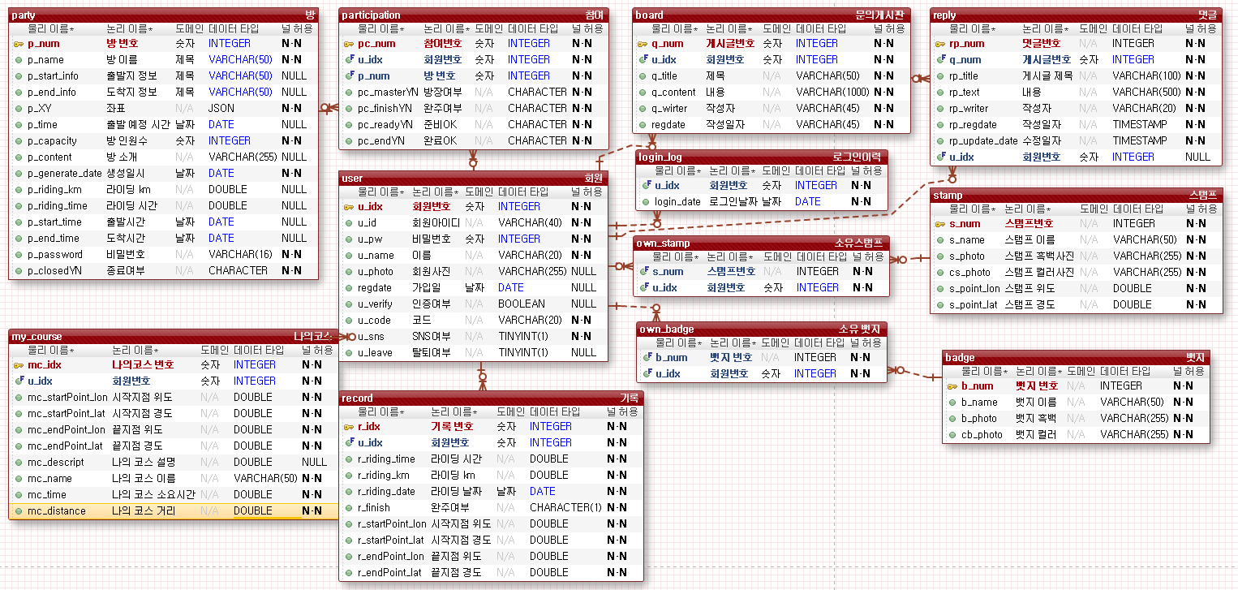Click the stamp table title bar

pos(1077,195)
